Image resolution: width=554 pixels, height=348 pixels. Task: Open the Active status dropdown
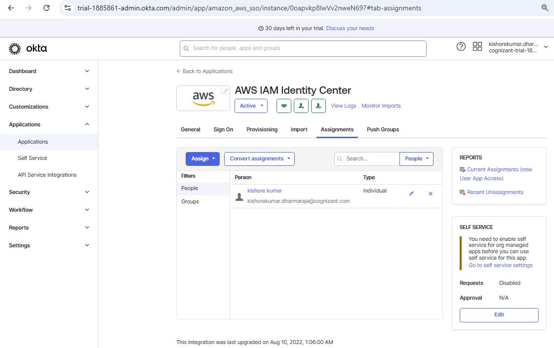point(251,106)
